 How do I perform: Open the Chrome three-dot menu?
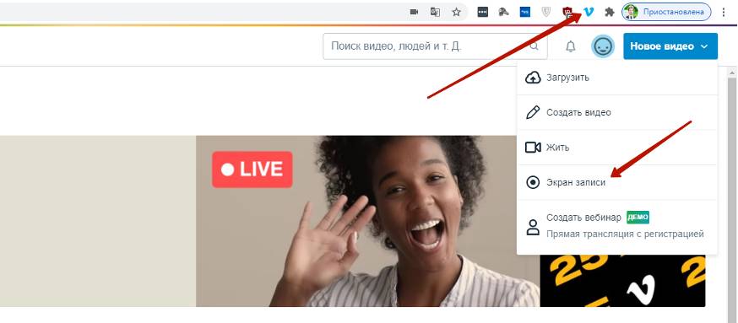[724, 12]
